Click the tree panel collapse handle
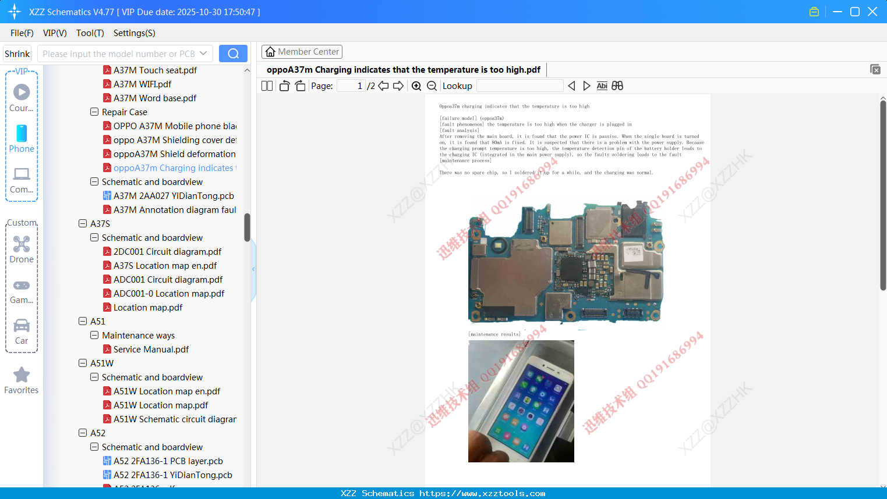 tap(253, 269)
